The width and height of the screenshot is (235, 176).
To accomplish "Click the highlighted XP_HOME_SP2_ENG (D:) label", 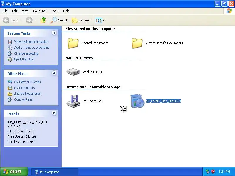I will (x=163, y=101).
